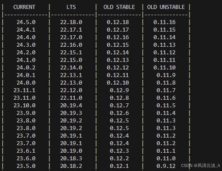Choose version 24.0.2
This screenshot has height=171, width=222.
coord(26,68)
